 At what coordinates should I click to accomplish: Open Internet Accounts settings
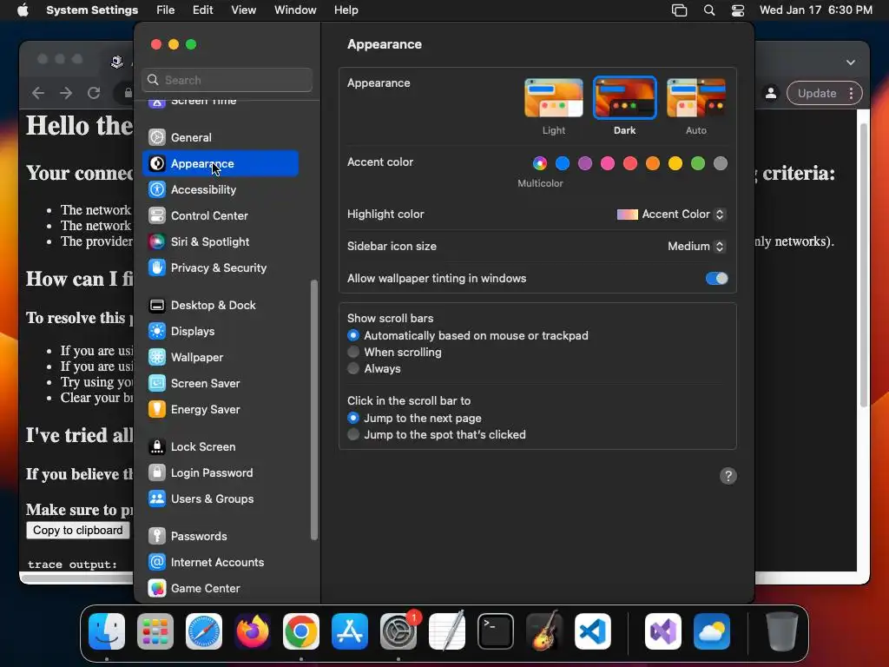click(220, 563)
